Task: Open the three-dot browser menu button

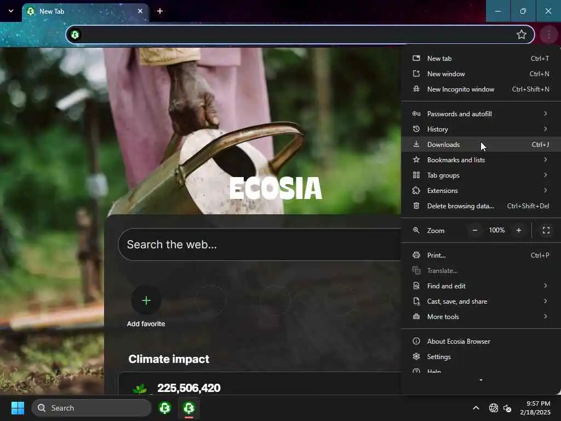Action: [548, 35]
